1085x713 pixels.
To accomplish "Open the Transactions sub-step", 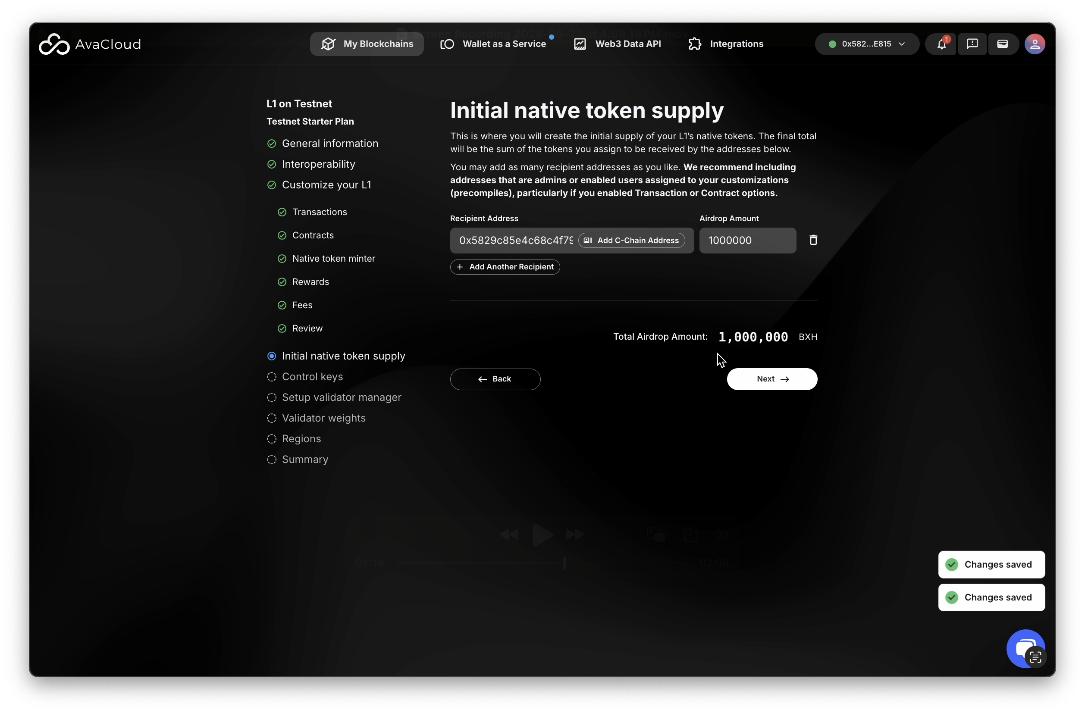I will (319, 212).
